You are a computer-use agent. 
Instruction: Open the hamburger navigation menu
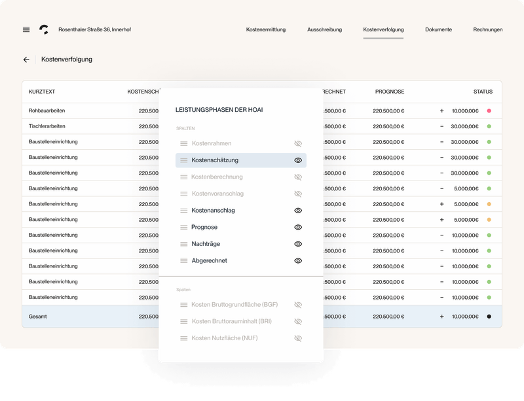25,29
